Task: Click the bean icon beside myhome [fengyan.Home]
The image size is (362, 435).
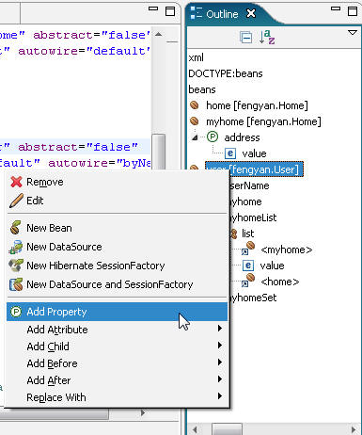Action: (195, 121)
